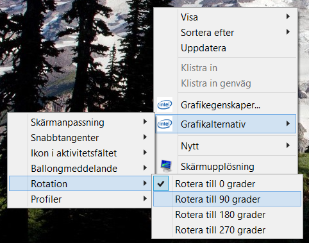Viewport: 309px width, 243px height.
Task: Click the monitor icon beside Skärmupplösning
Action: coord(166,166)
